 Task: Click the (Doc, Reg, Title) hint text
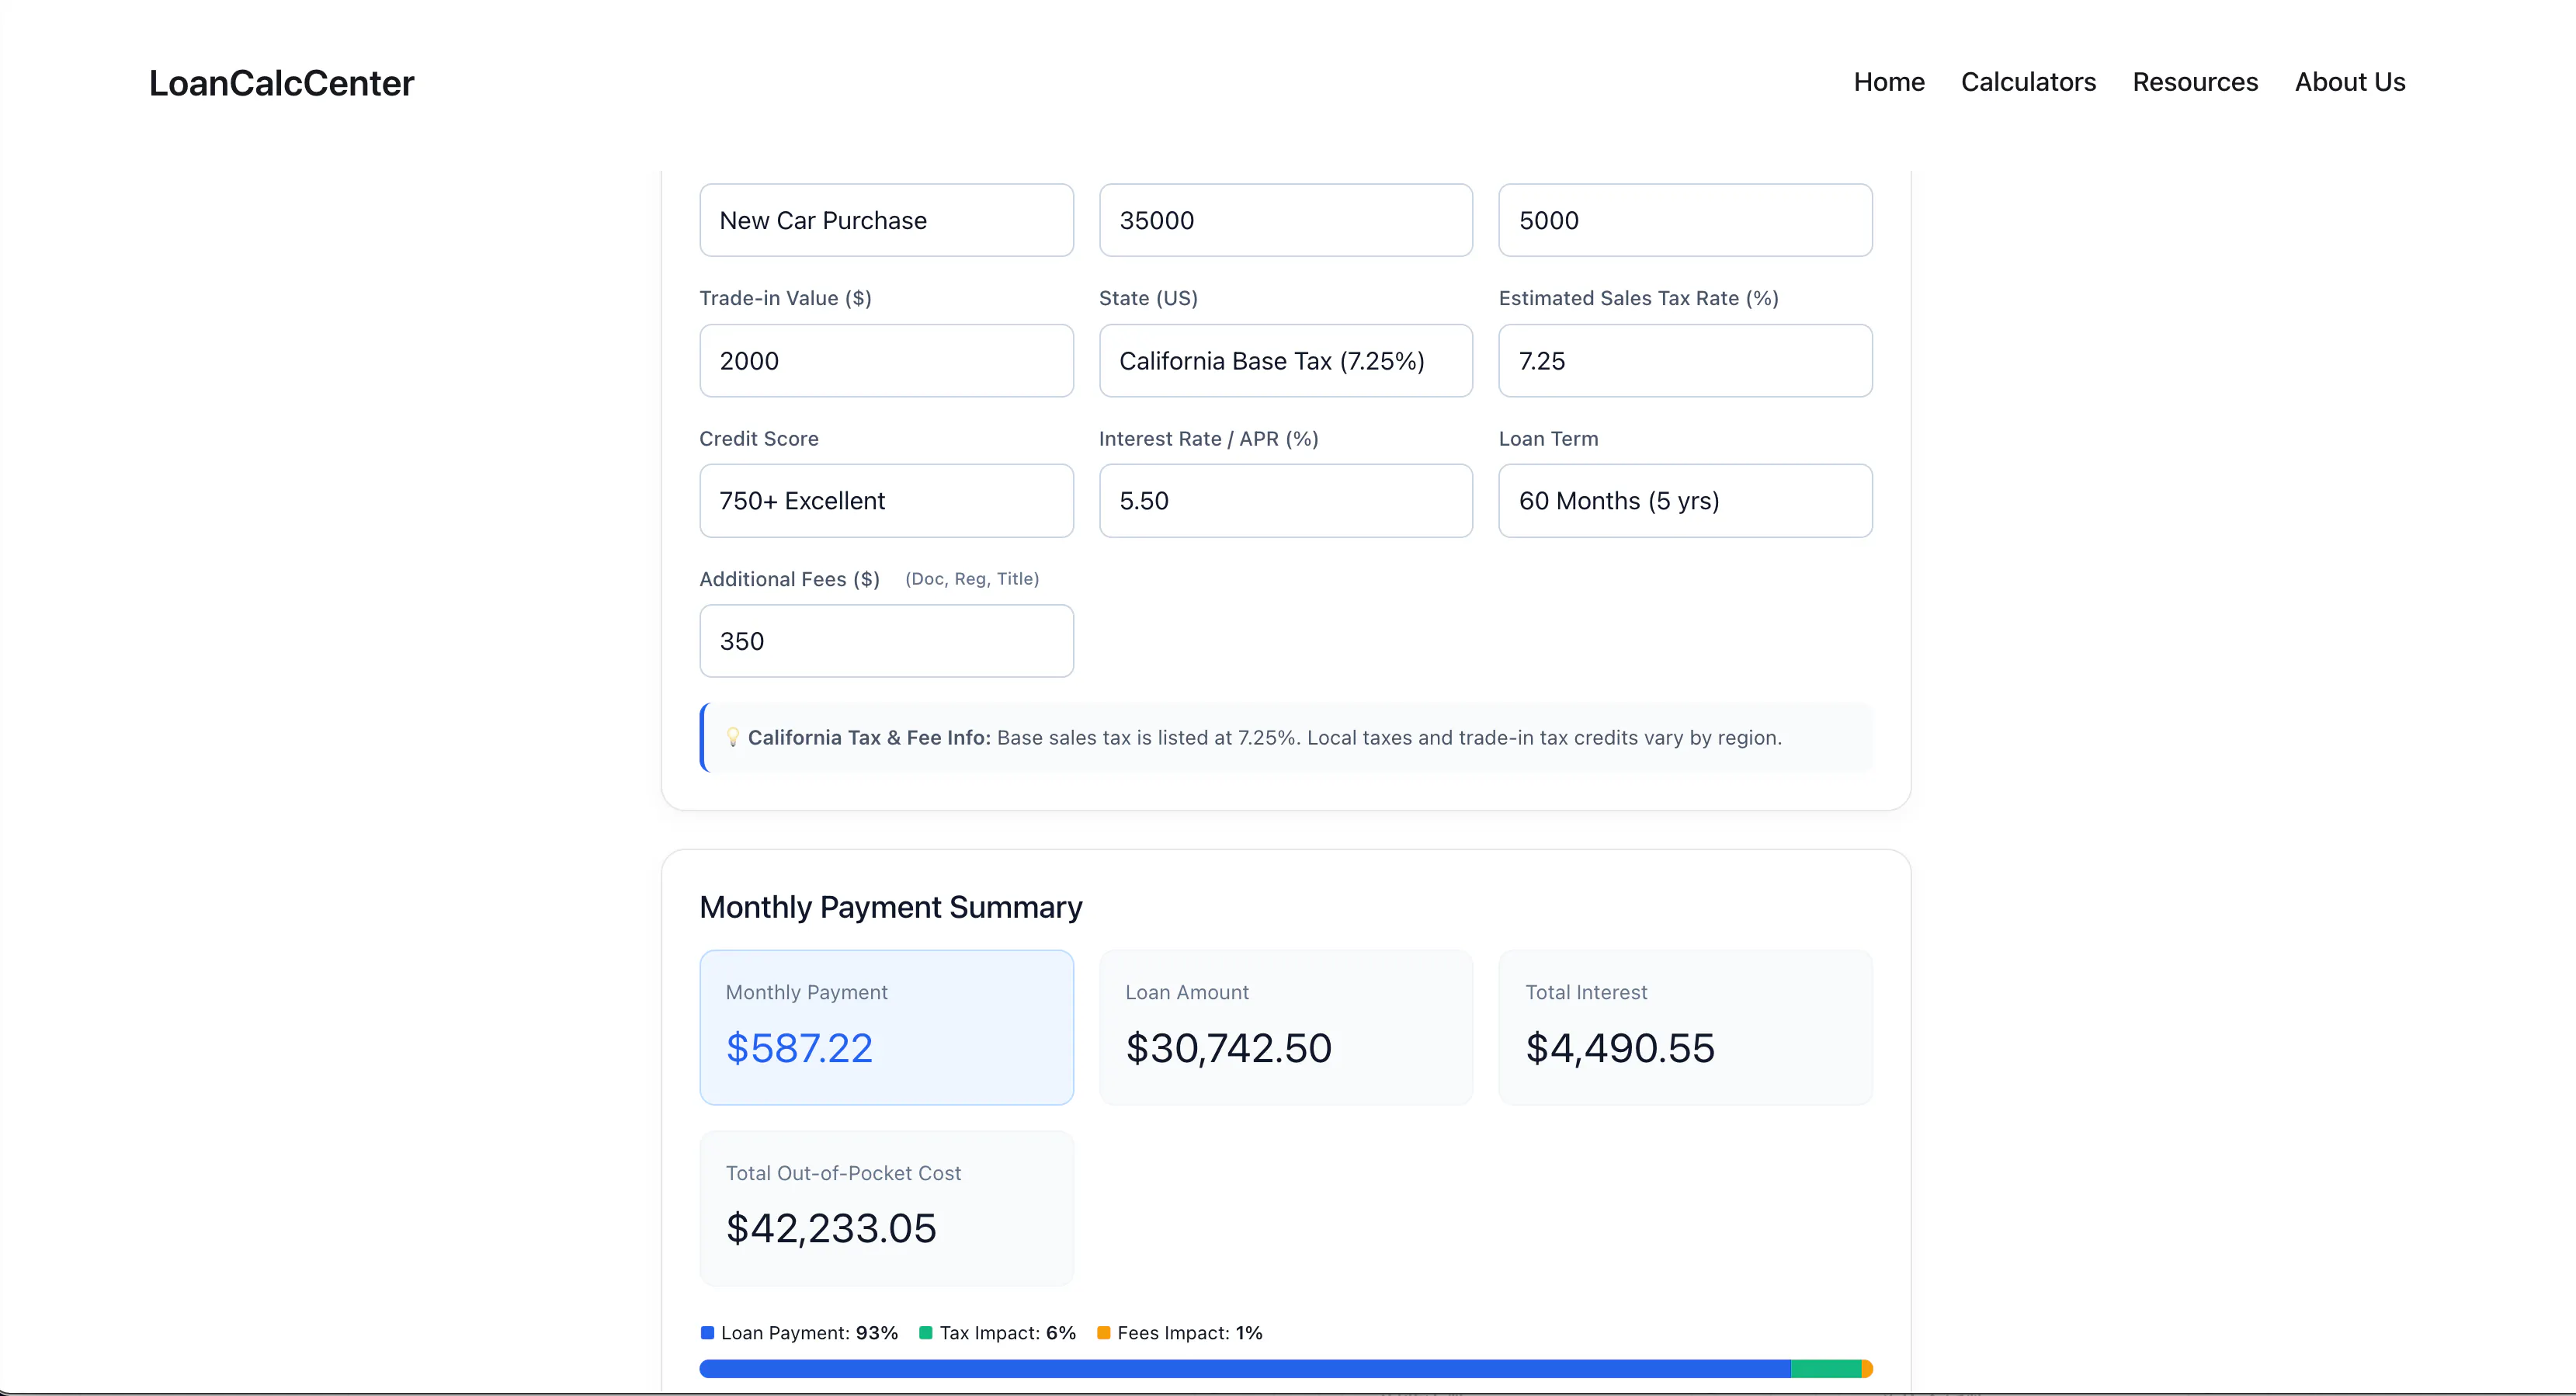coord(971,579)
